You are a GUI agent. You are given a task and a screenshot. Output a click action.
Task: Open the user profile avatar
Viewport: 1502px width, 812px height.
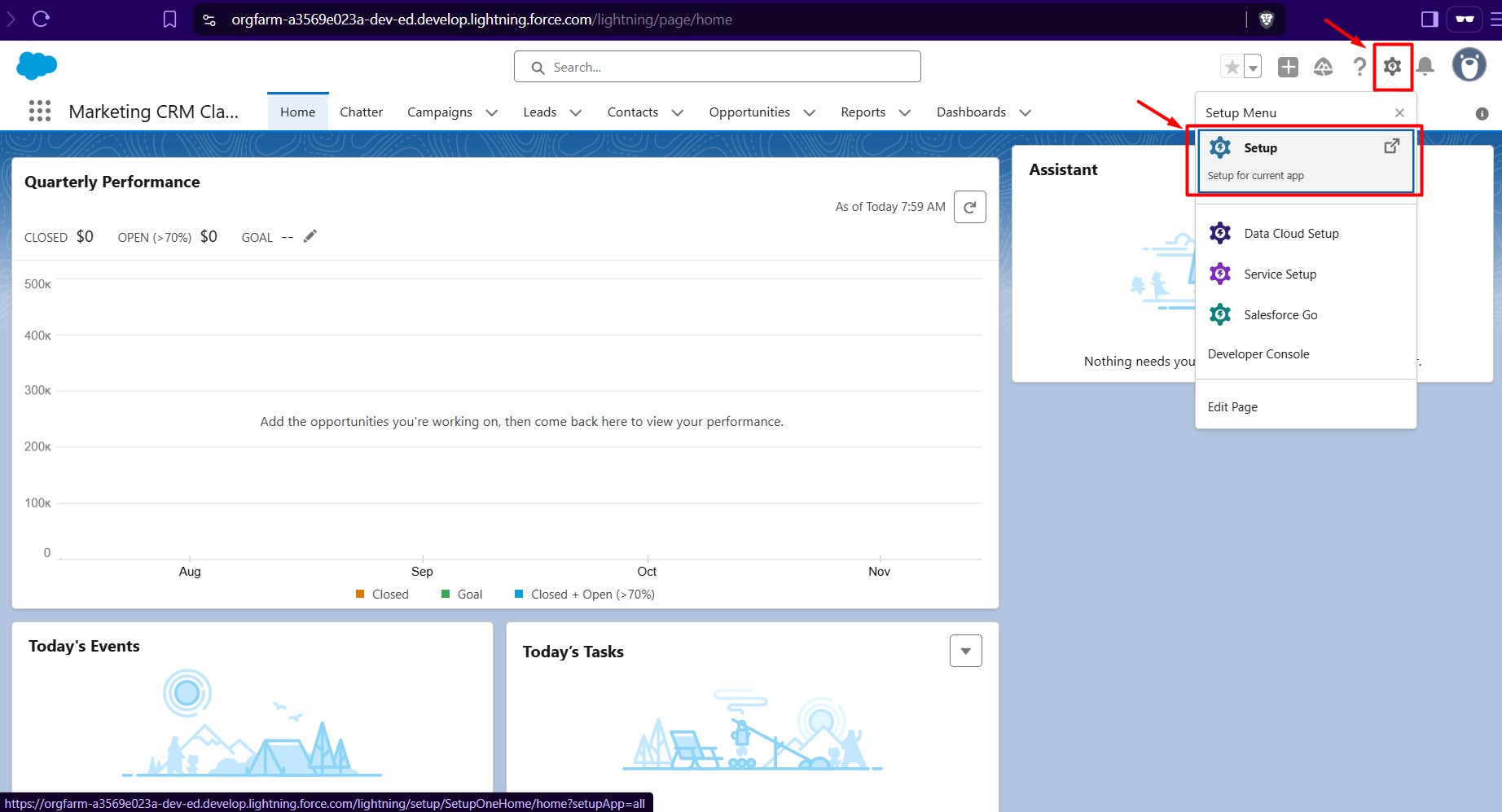[1469, 65]
